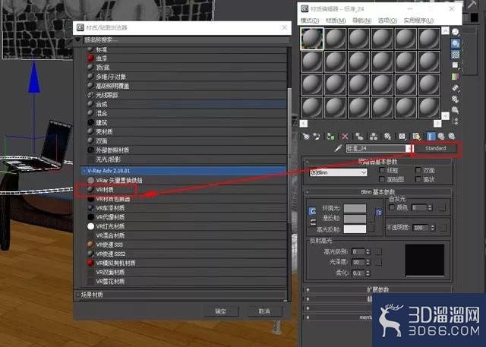Toggle the checkered Background icon
The height and width of the screenshot is (347, 486).
coord(456,55)
